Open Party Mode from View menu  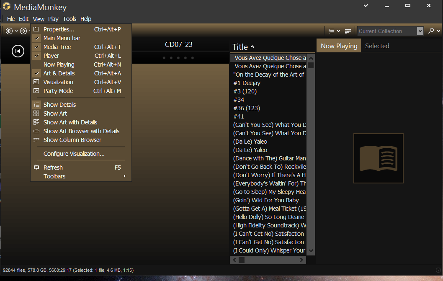pos(58,91)
